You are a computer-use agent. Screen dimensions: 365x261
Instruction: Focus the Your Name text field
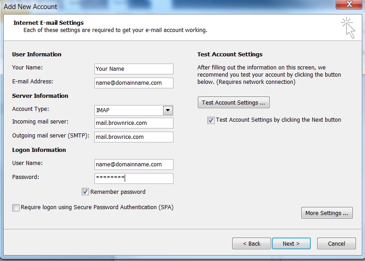click(x=134, y=69)
